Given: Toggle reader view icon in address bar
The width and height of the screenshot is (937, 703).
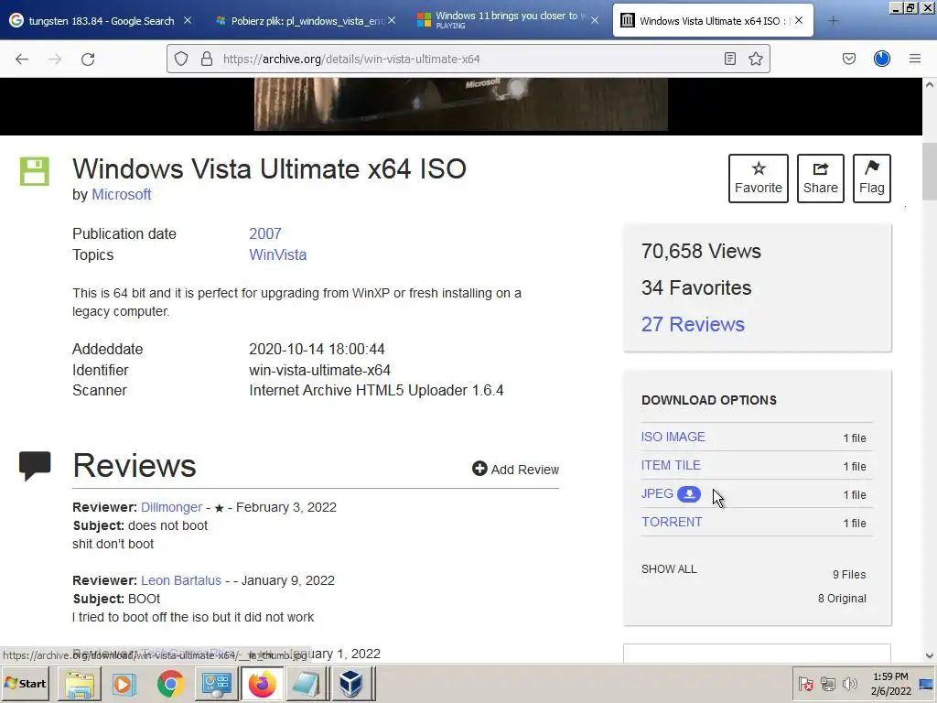Looking at the screenshot, I should (729, 59).
